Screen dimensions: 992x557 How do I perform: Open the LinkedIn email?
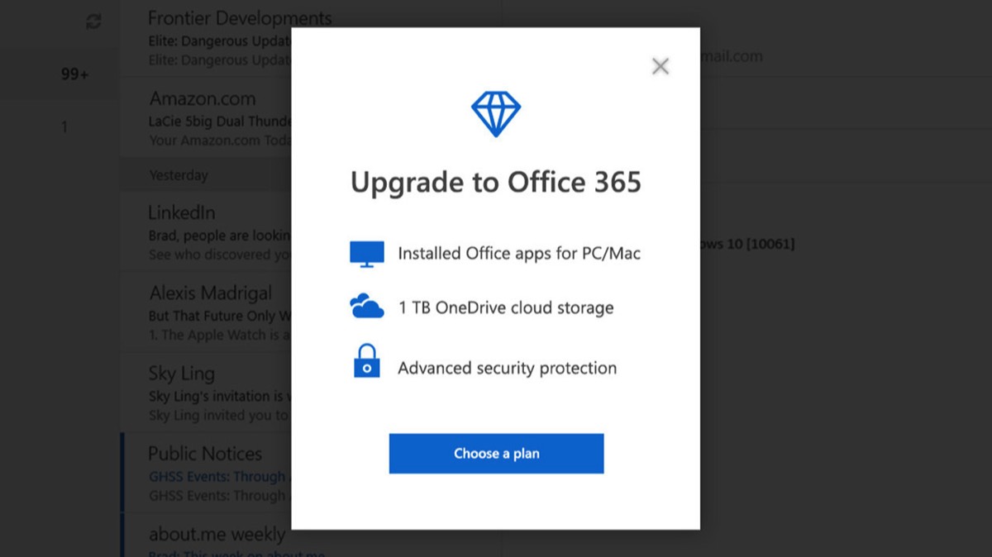[x=206, y=232]
